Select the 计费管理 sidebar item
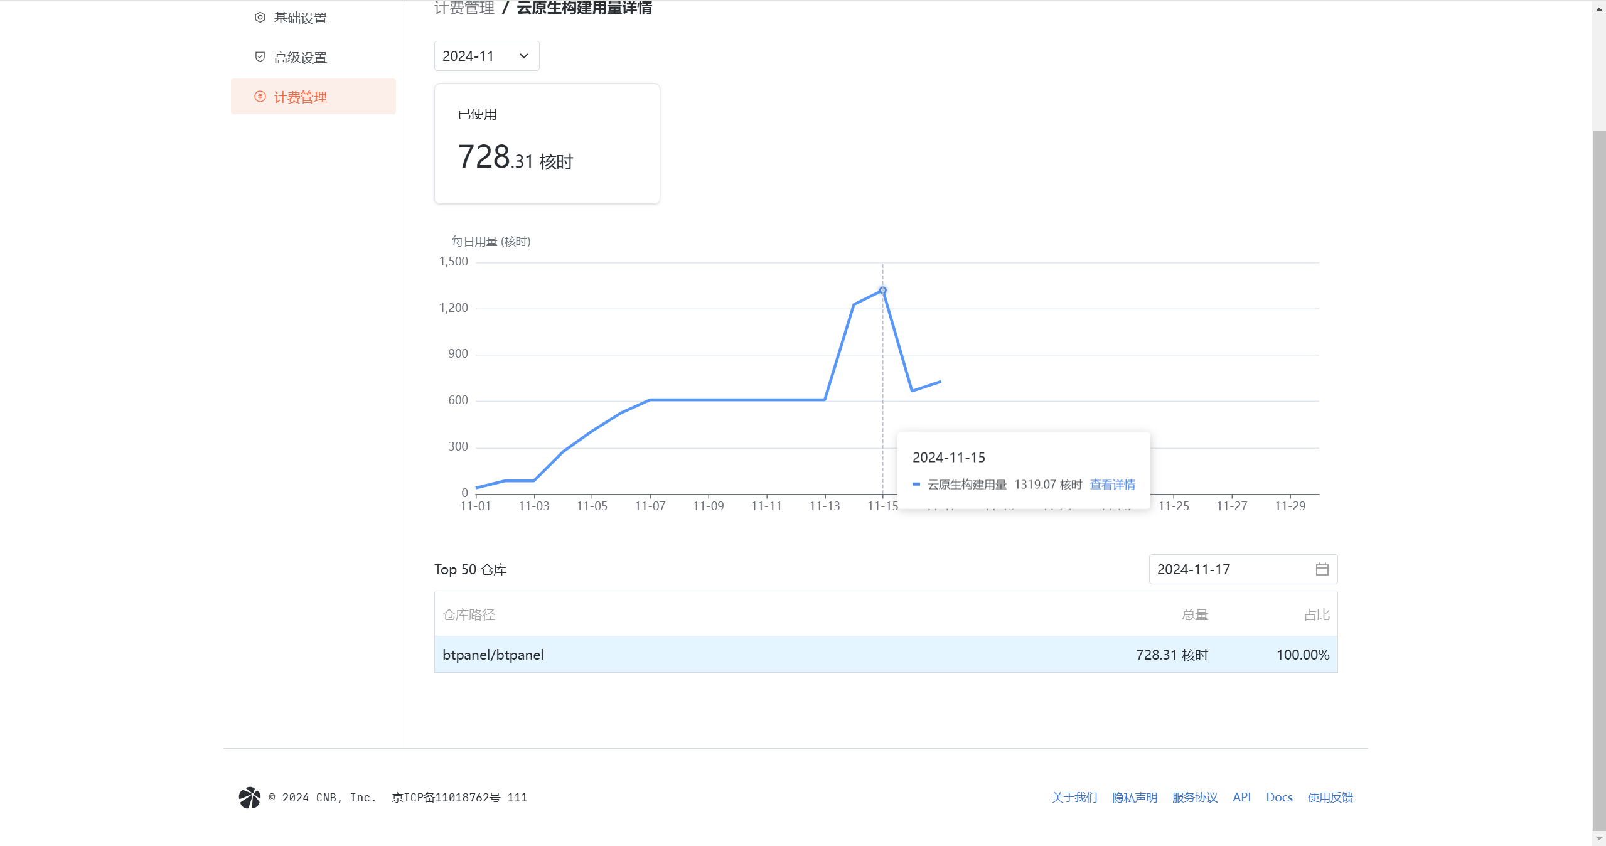1606x846 pixels. (x=301, y=97)
